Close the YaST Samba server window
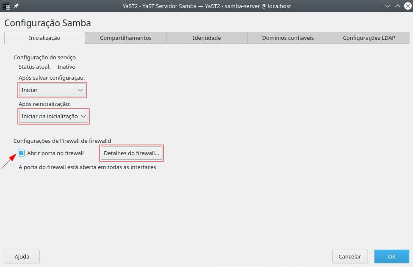 [407, 6]
